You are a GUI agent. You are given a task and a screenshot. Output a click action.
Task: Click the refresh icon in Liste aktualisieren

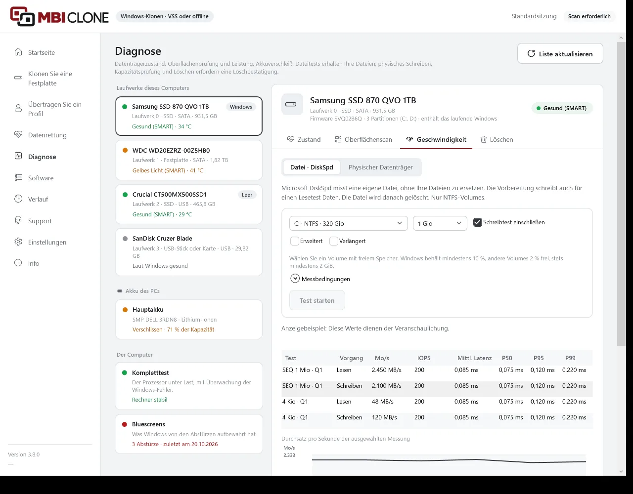532,54
